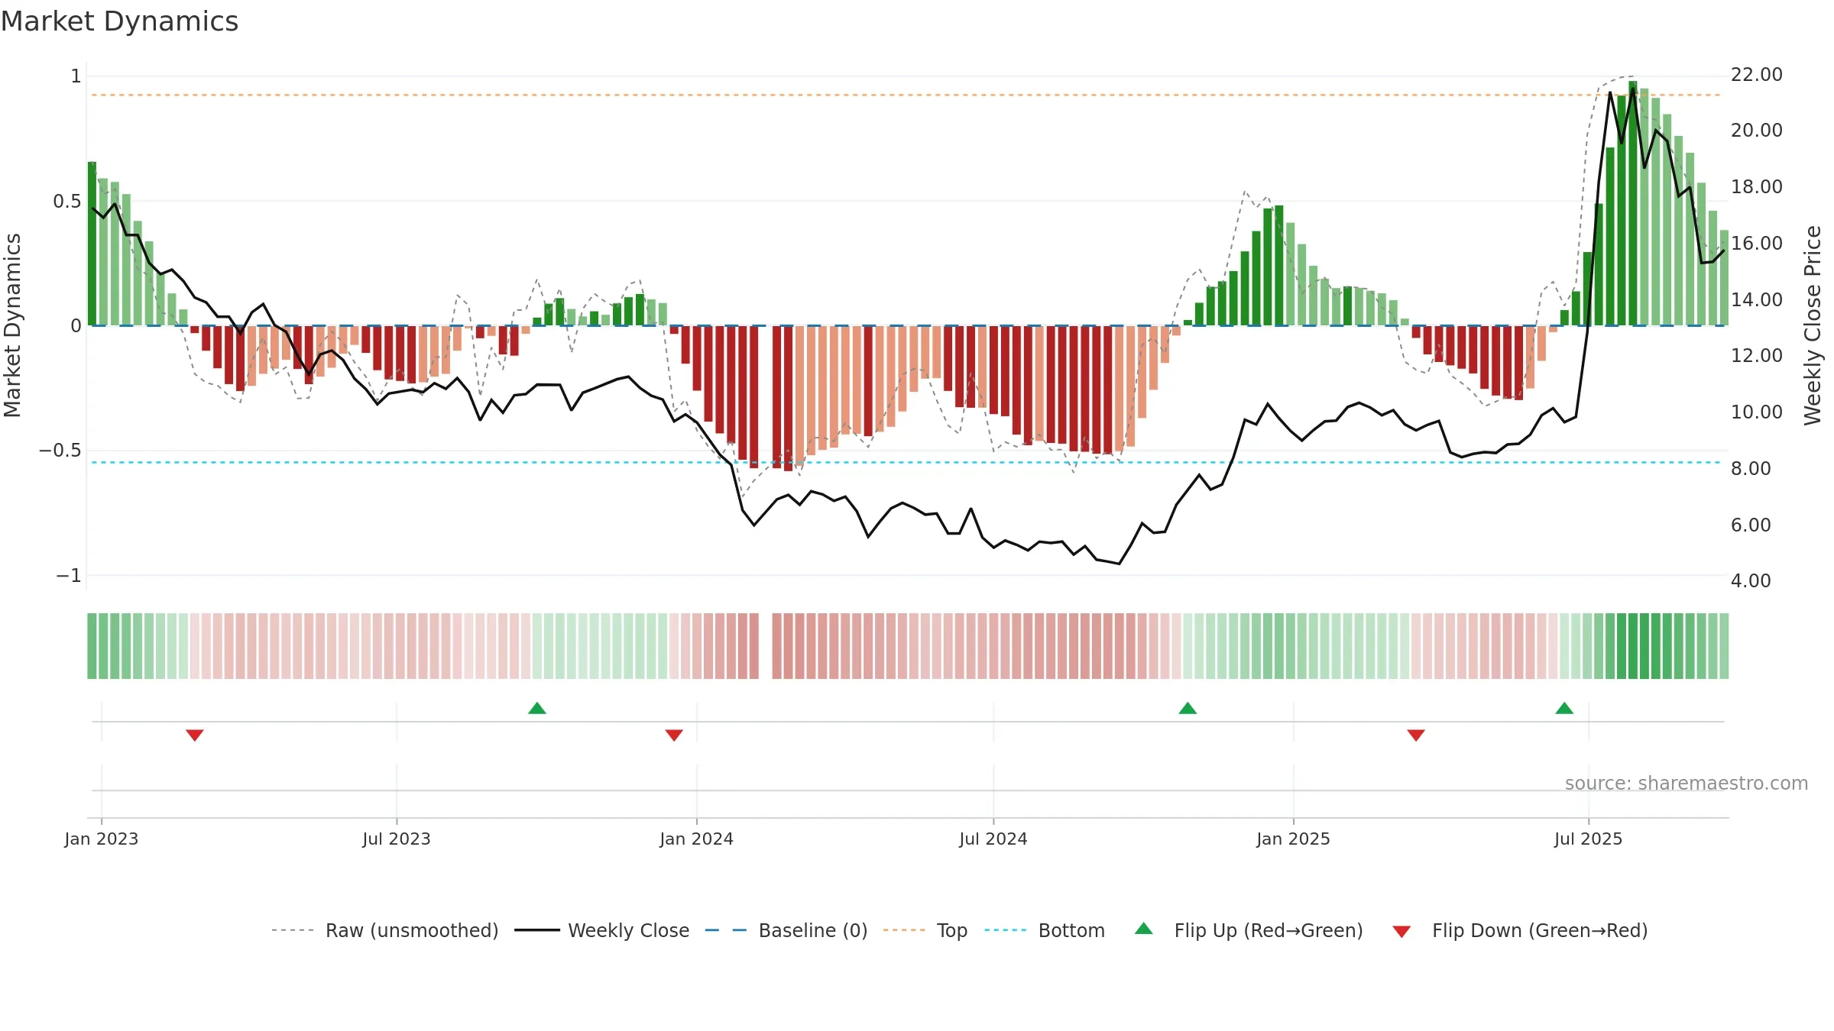Click green flip-up triangle near Oct 2023
This screenshot has width=1834, height=1031.
(537, 708)
